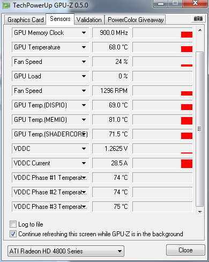Click the GPU Temp.(MEMIO) red graph bar
This screenshot has height=262, width=209.
point(186,121)
